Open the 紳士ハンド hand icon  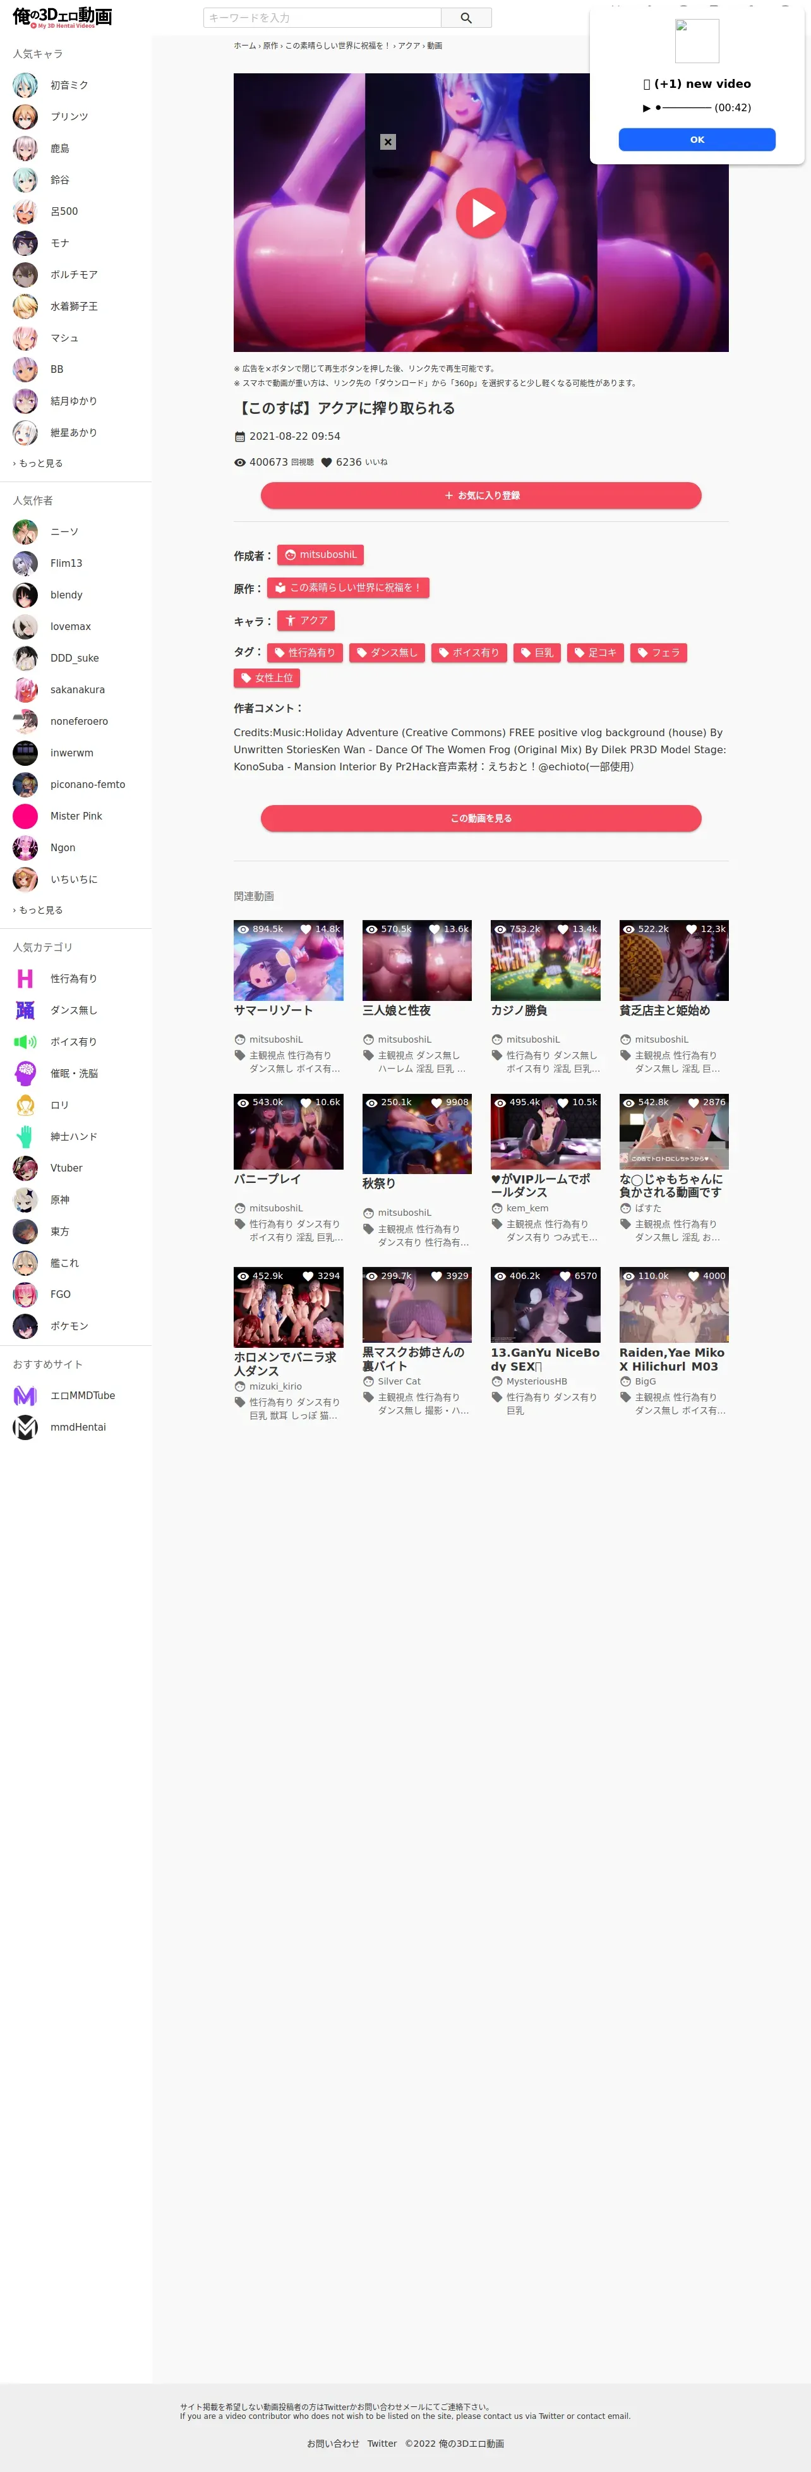pos(25,1137)
